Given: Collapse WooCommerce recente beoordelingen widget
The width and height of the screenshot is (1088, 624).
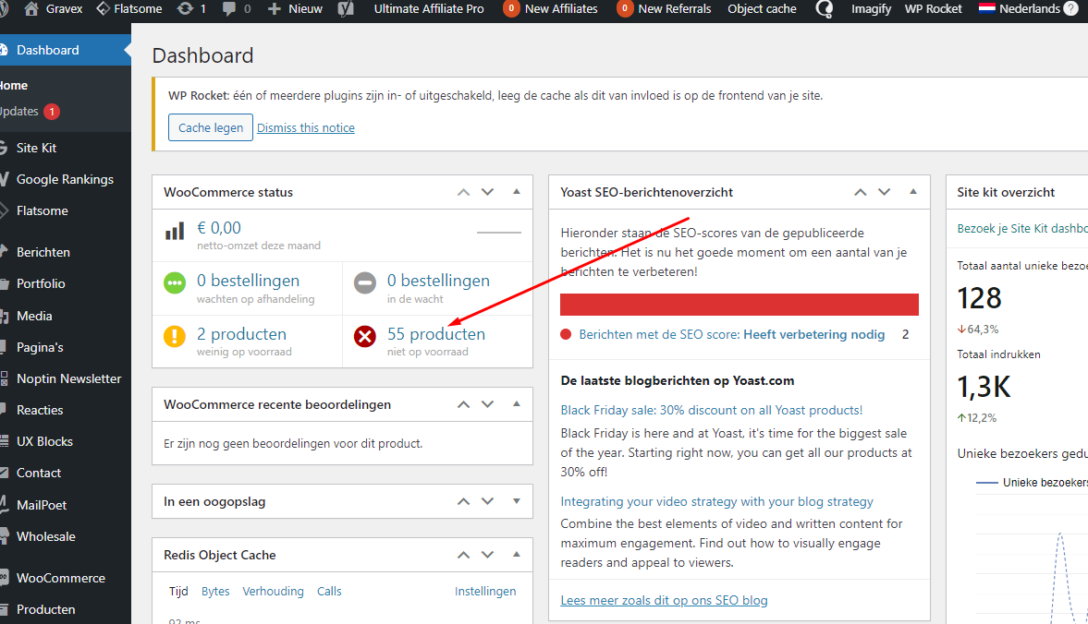Looking at the screenshot, I should (x=516, y=403).
